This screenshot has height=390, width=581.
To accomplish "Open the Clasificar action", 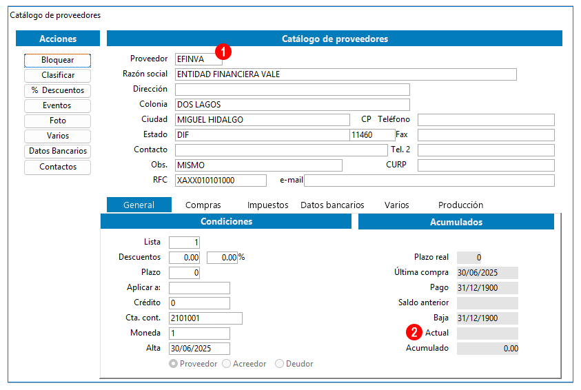I will pyautogui.click(x=57, y=75).
